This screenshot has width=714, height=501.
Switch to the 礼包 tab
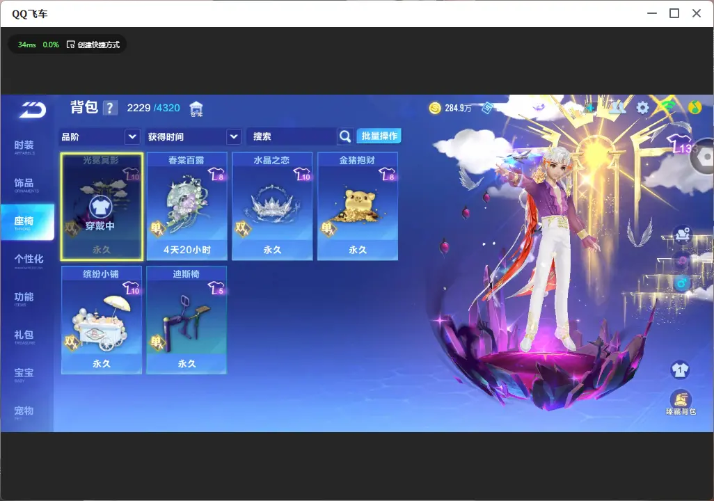click(x=24, y=335)
